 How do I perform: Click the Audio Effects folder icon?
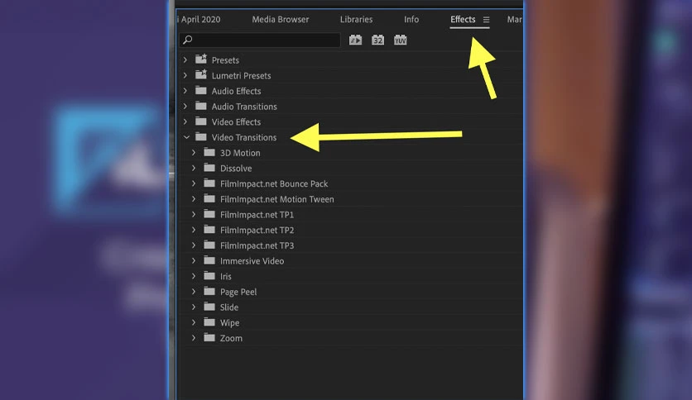201,90
